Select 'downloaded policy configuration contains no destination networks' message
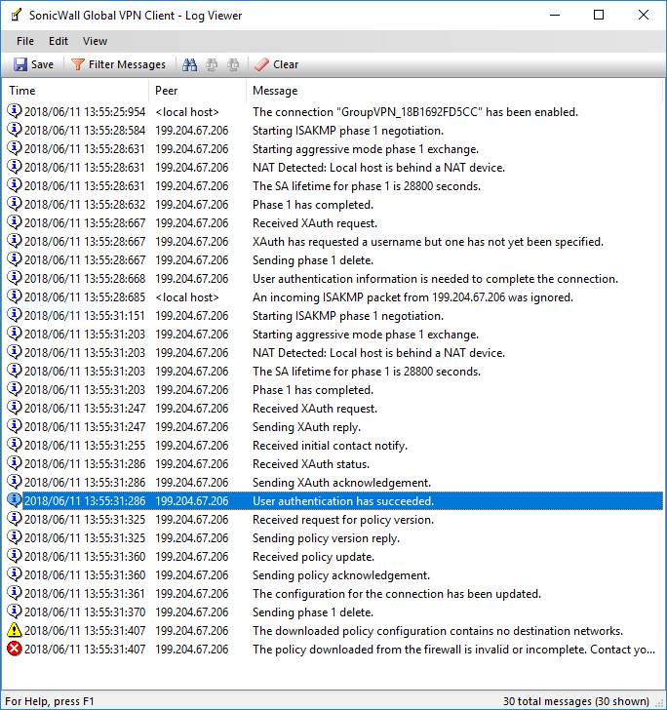Image resolution: width=667 pixels, height=710 pixels. click(438, 631)
